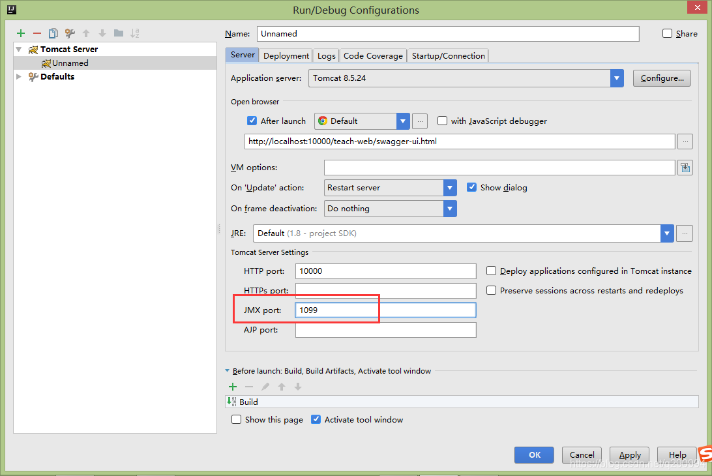Switch to Deployment tab
This screenshot has width=712, height=476.
click(x=286, y=56)
